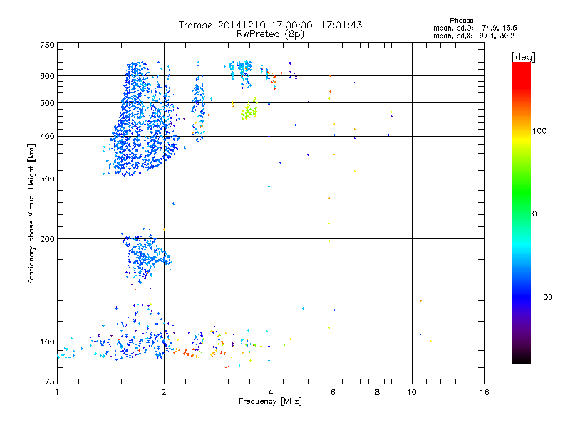The image size is (570, 427).
Task: Click the x-axis '2' tick label
Action: tap(164, 392)
